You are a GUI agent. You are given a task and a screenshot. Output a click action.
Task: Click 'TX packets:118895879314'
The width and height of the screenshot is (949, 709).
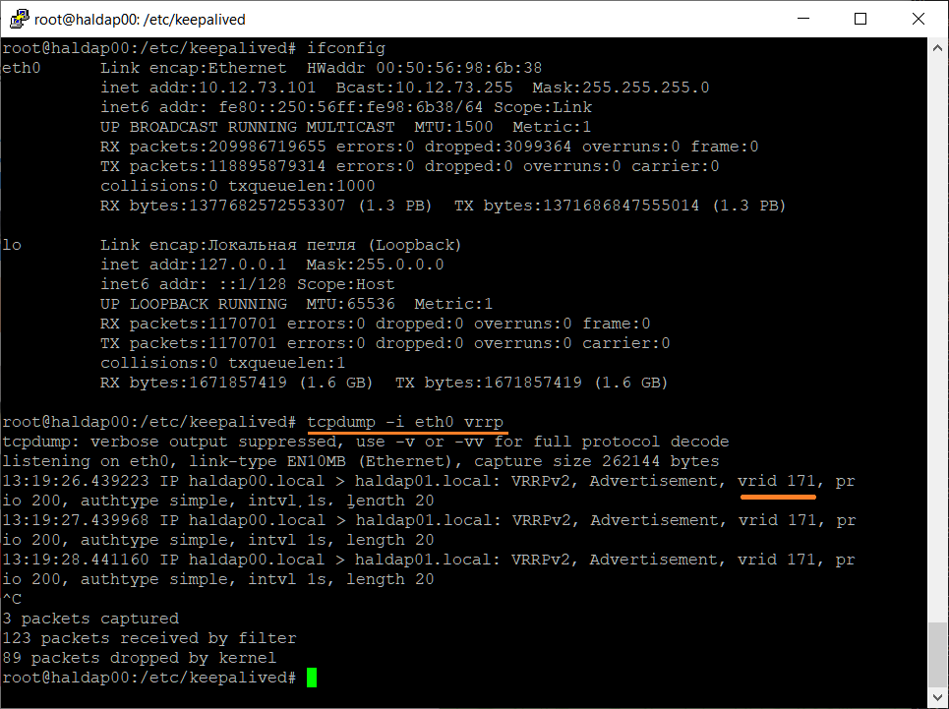pyautogui.click(x=213, y=166)
